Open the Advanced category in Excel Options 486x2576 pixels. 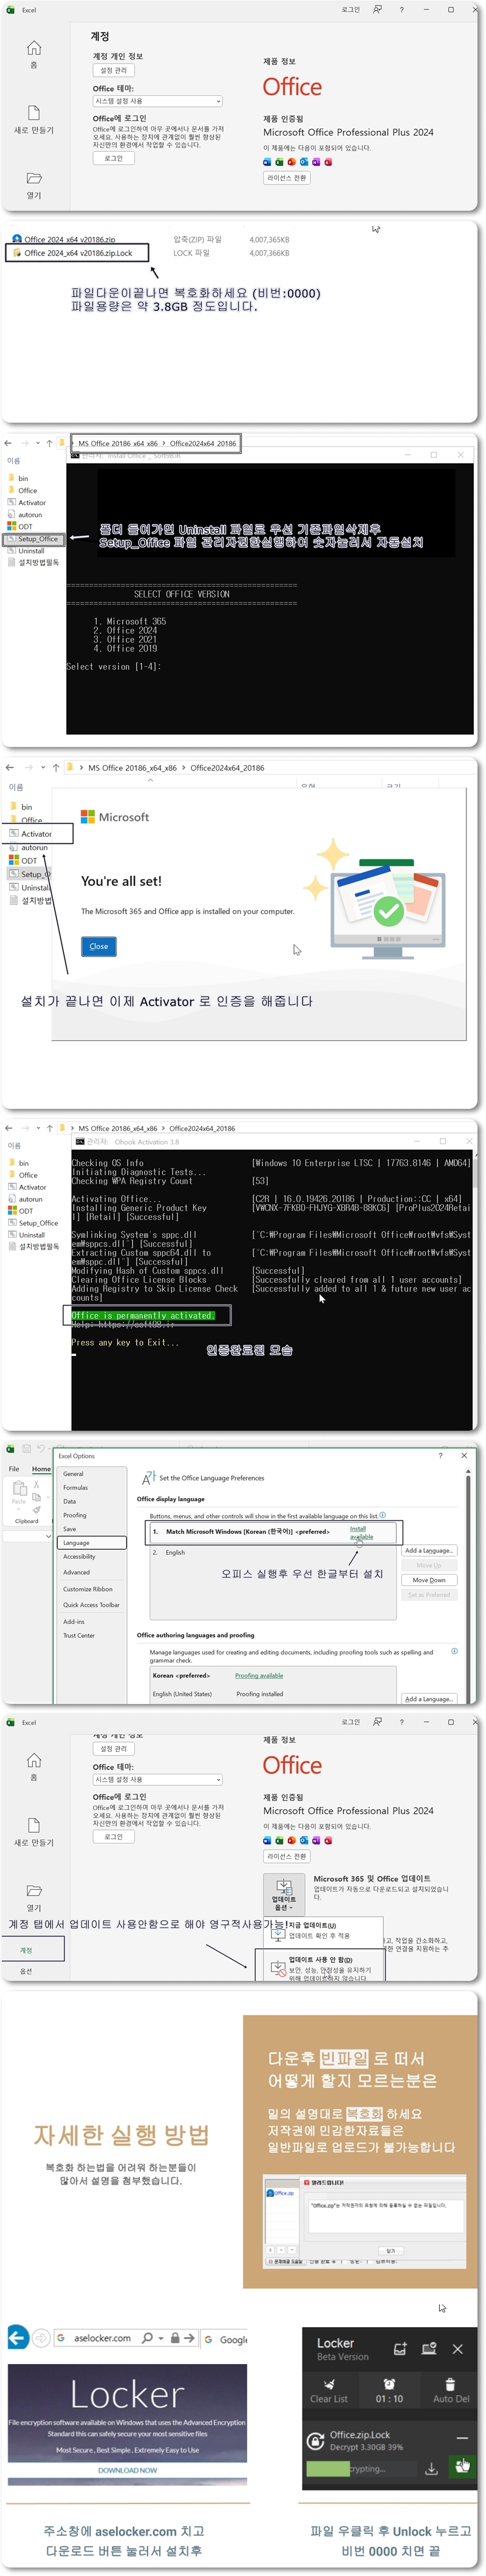[77, 1572]
